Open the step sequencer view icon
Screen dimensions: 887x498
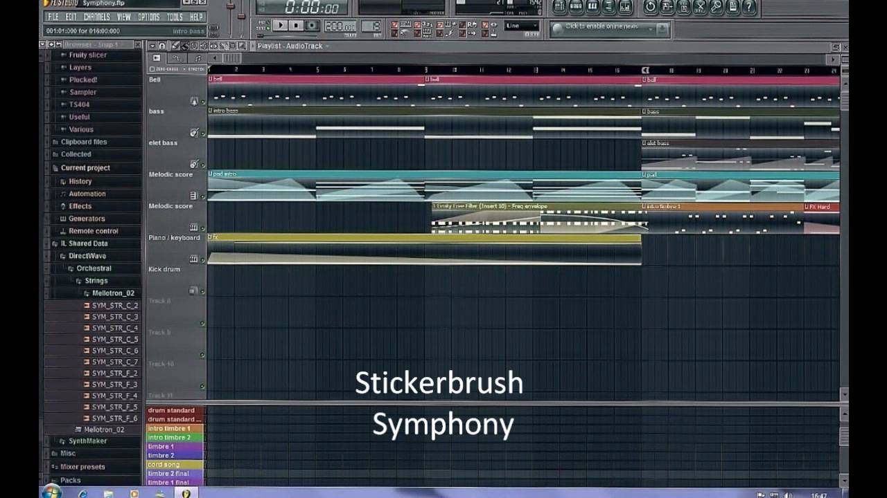(576, 7)
